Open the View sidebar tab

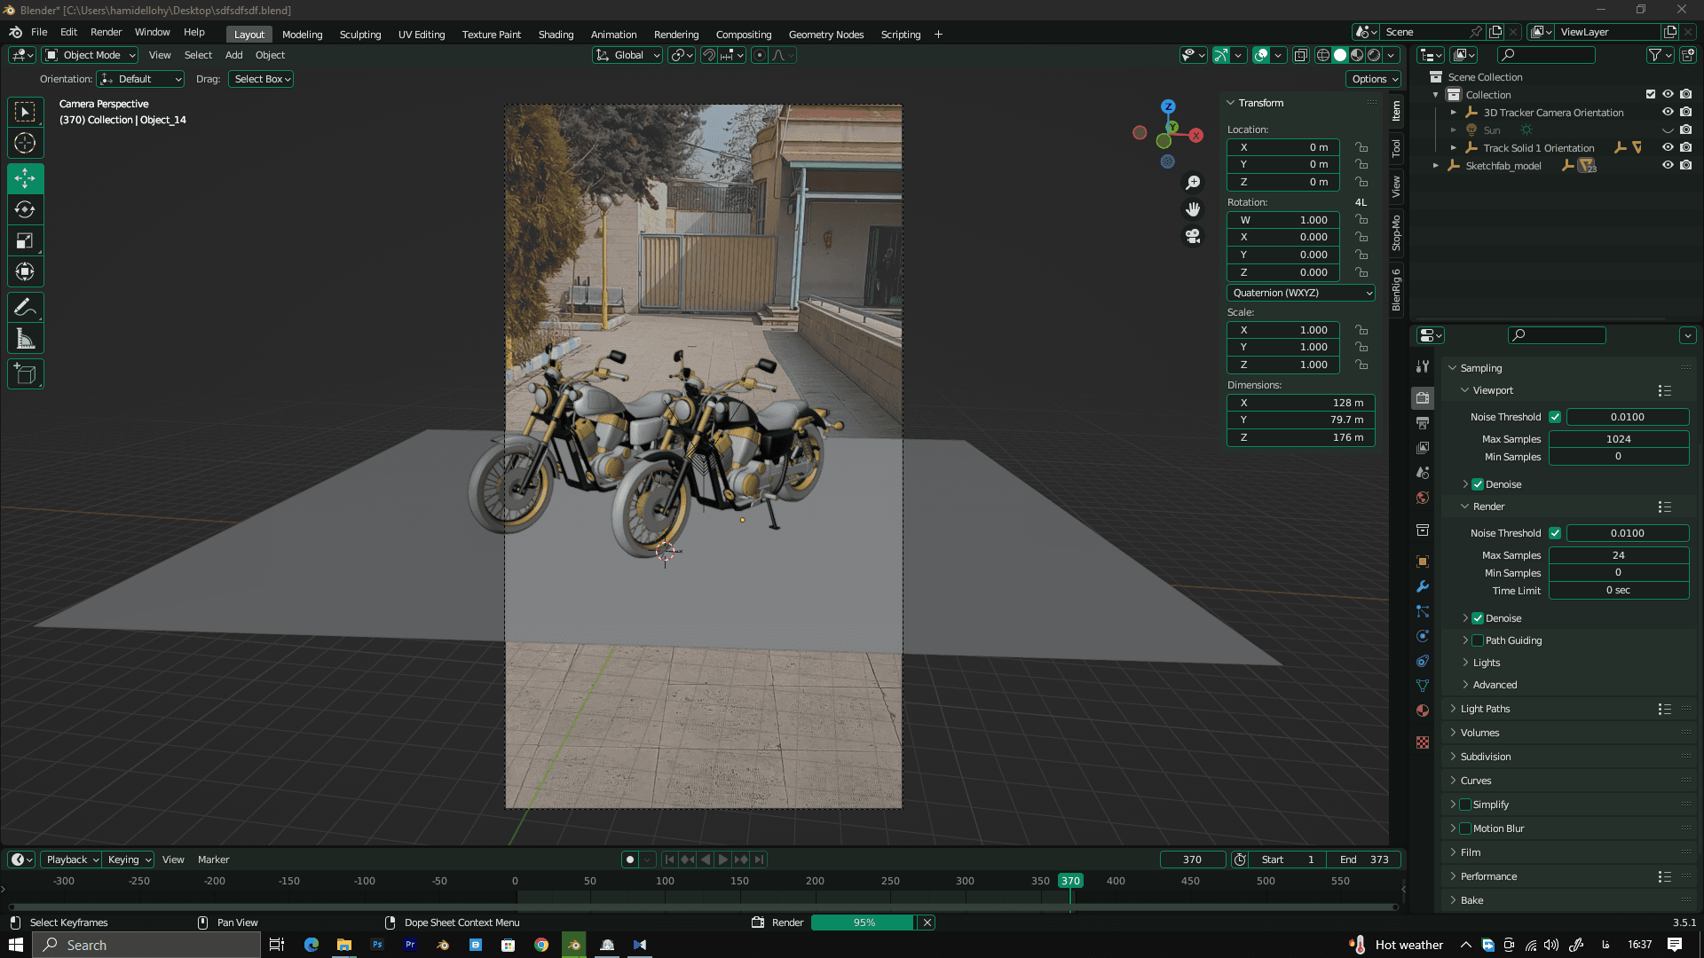(1396, 186)
